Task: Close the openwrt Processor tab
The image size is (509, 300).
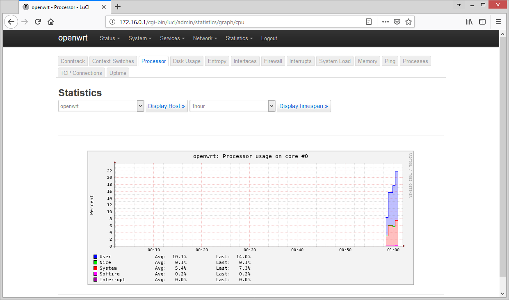Action: tap(103, 7)
